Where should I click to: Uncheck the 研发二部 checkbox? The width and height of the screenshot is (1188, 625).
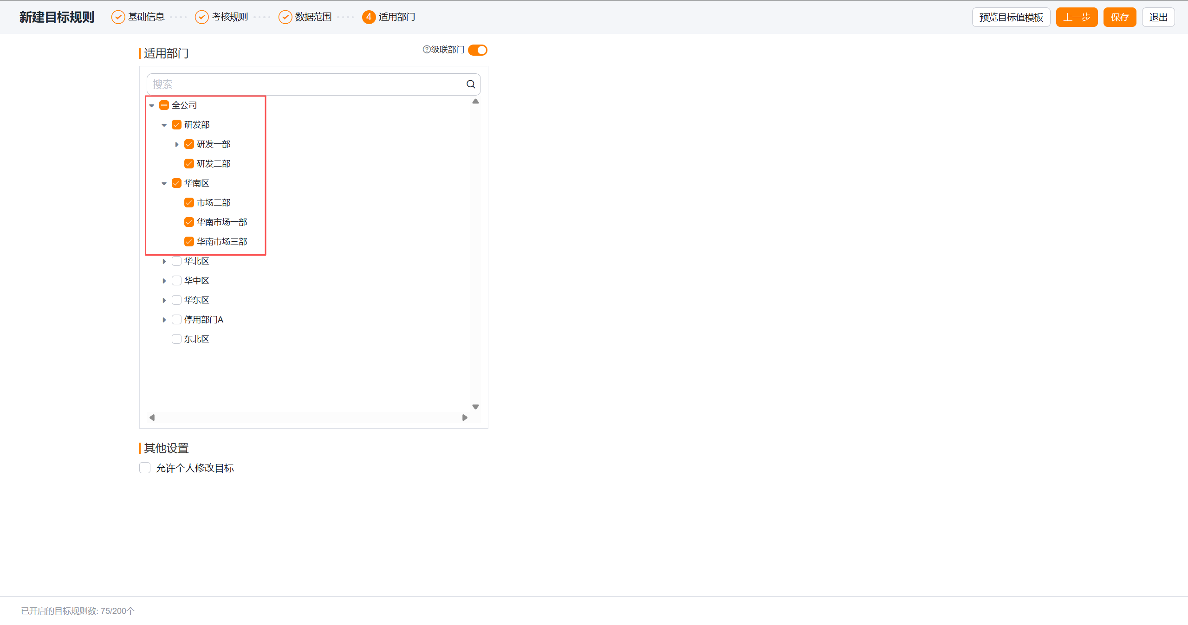coord(189,164)
